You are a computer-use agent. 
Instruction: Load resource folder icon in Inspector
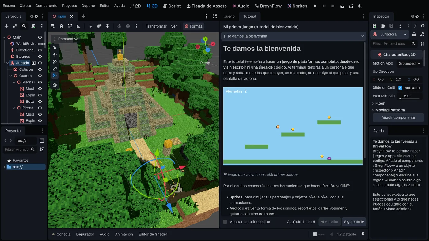tap(383, 26)
